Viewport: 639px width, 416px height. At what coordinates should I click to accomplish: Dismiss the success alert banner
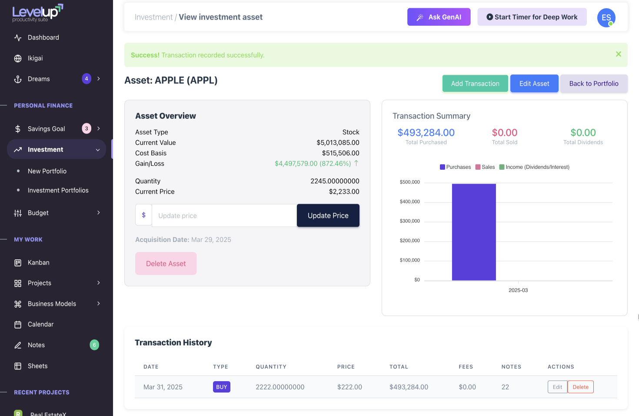(618, 54)
